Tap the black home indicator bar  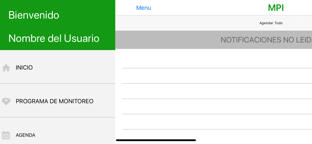click(156, 140)
